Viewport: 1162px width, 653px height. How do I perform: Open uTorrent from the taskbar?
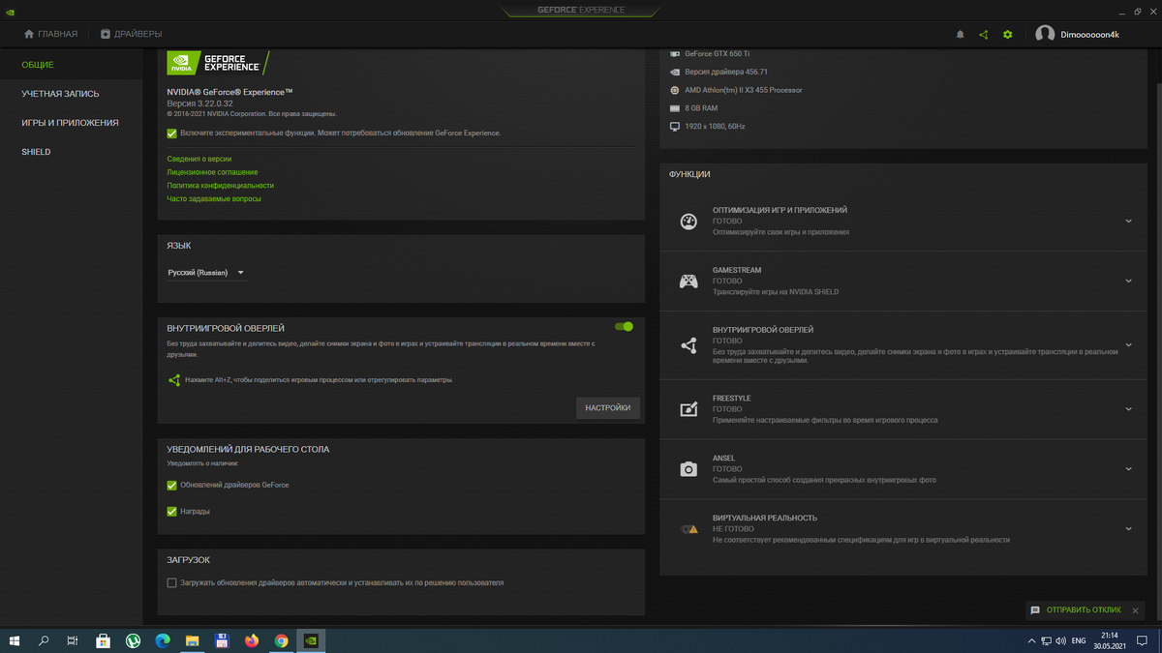pyautogui.click(x=133, y=640)
